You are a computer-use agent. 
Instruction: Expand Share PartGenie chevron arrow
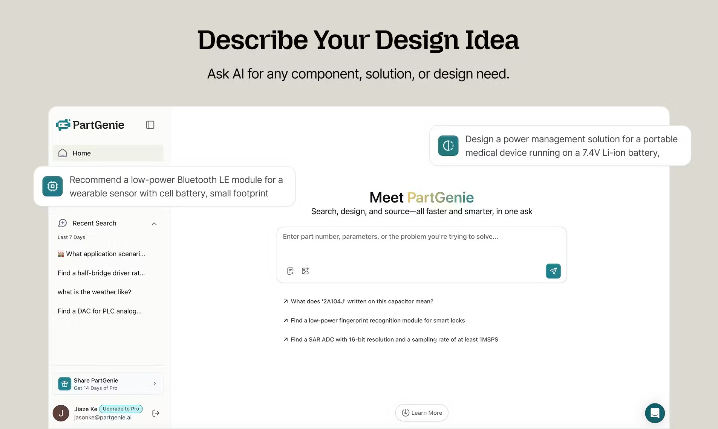pyautogui.click(x=155, y=384)
